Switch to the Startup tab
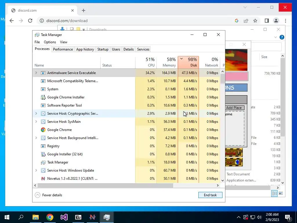 (x=103, y=49)
